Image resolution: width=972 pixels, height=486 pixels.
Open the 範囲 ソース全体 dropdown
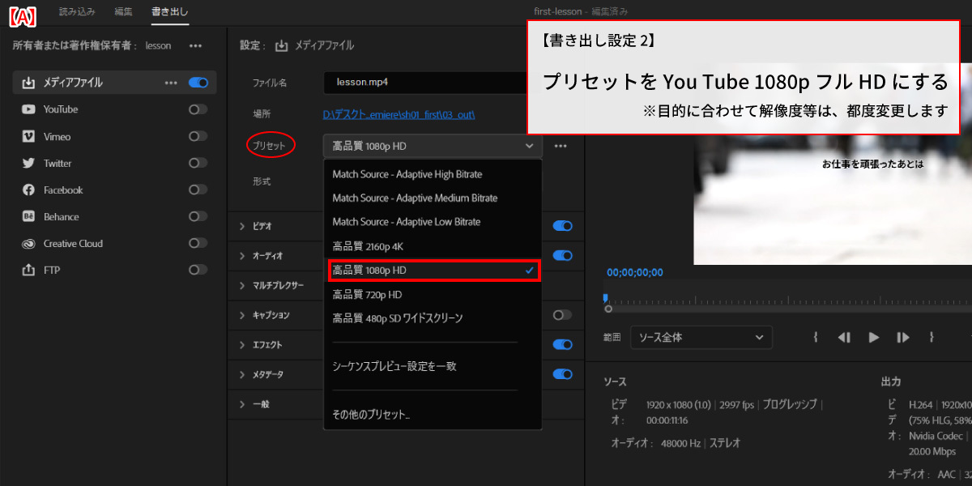click(x=701, y=337)
